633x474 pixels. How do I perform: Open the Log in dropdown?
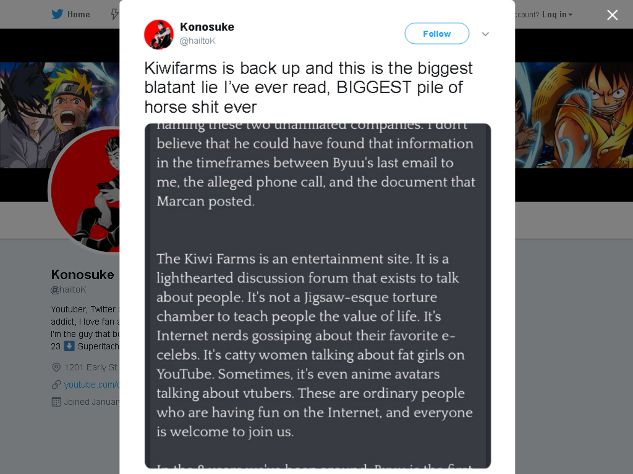[557, 15]
